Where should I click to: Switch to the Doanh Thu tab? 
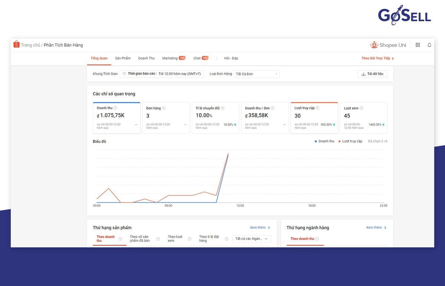click(x=146, y=58)
